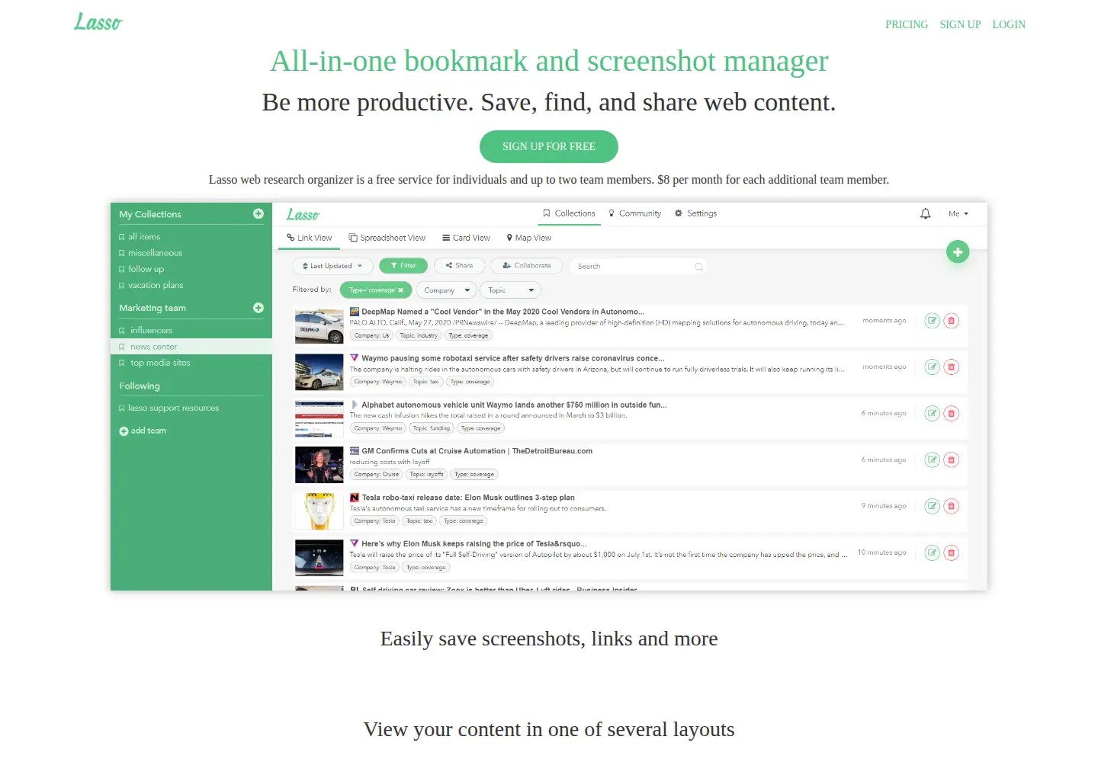Open the Community tab
The height and width of the screenshot is (762, 1098).
pyautogui.click(x=635, y=213)
